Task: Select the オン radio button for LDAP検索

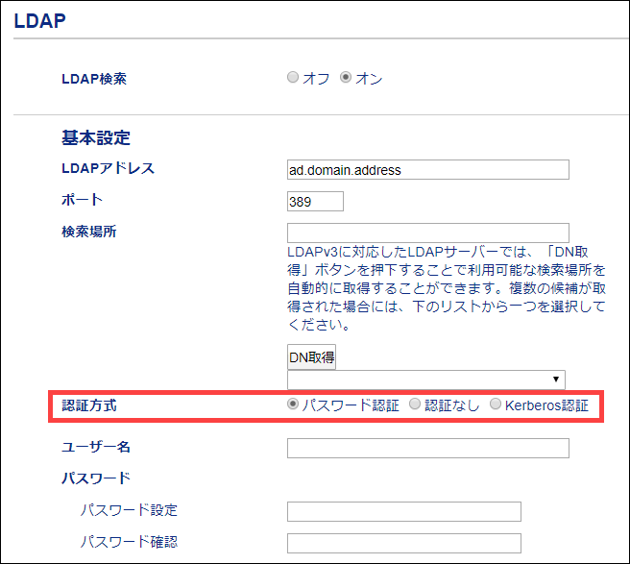Action: [347, 78]
